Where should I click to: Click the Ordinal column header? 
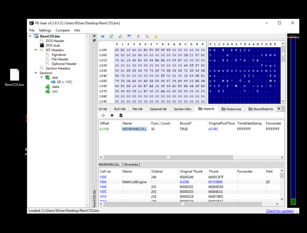[x=164, y=171]
